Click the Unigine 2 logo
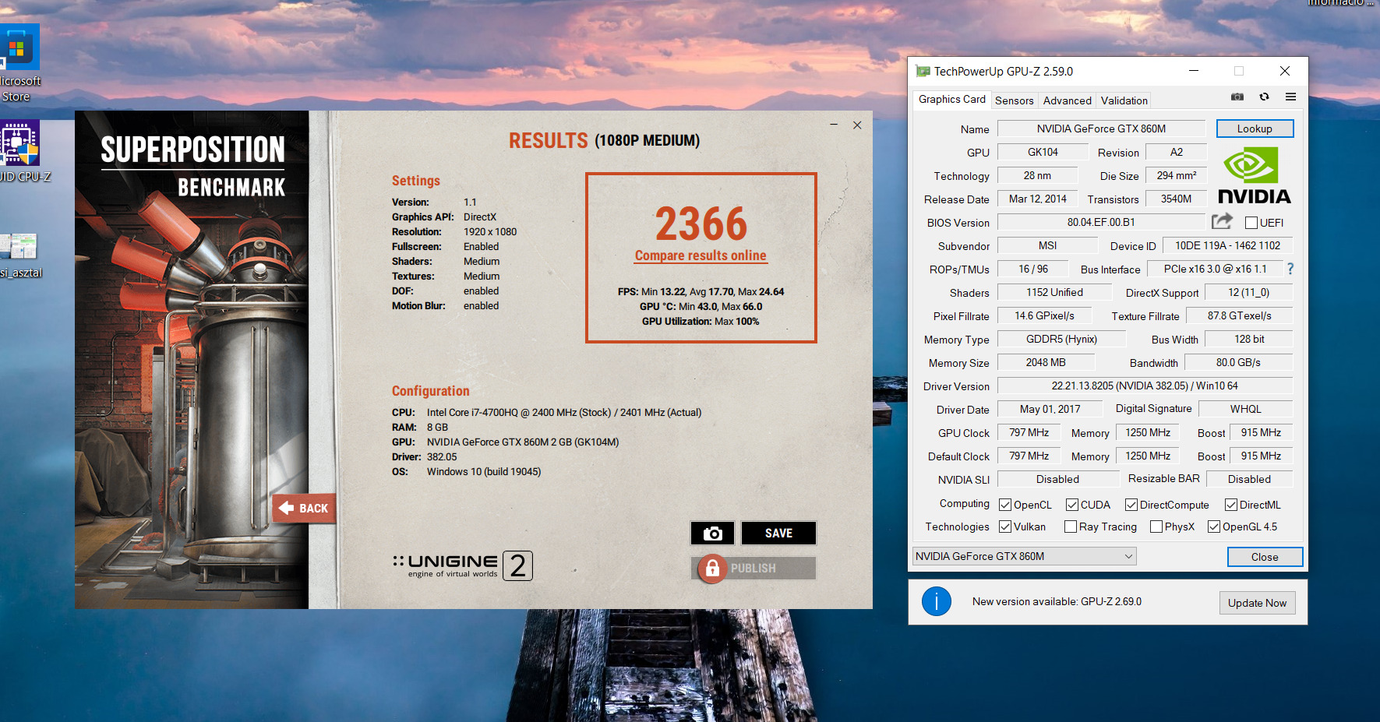Image resolution: width=1380 pixels, height=722 pixels. tap(463, 565)
